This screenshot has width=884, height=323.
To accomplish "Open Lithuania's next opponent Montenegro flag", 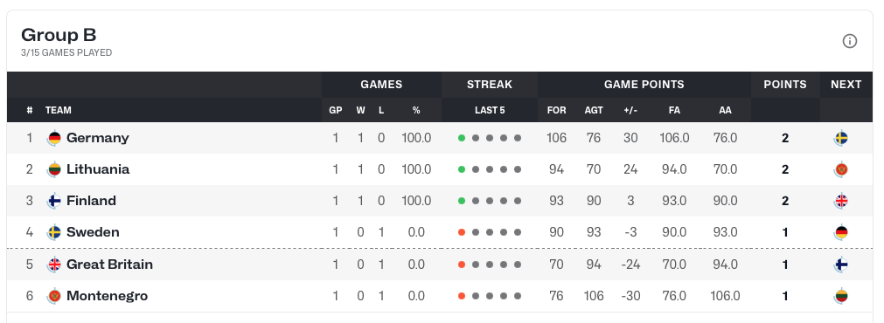I will pyautogui.click(x=841, y=169).
